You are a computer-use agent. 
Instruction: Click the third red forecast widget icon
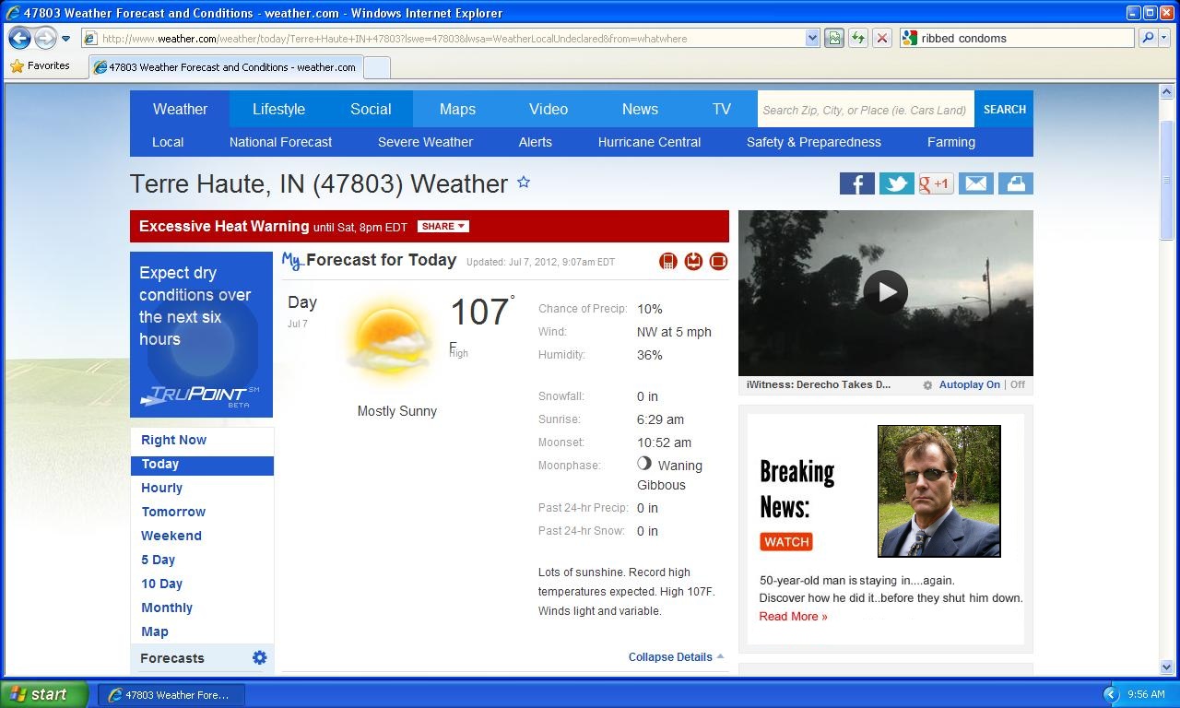coord(718,262)
